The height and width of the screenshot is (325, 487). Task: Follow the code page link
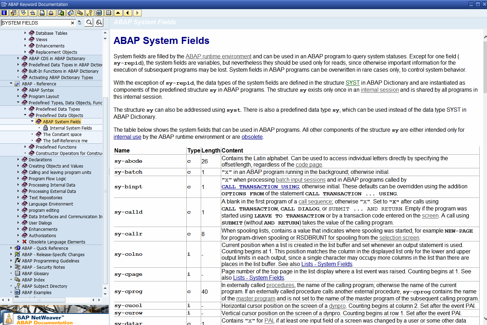point(309,164)
